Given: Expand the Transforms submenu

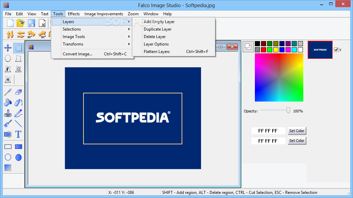Looking at the screenshot, I should 93,44.
